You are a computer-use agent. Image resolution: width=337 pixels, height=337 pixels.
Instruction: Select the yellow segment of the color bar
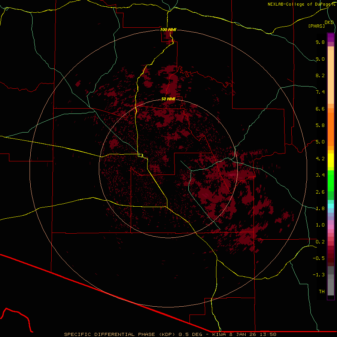331,160
